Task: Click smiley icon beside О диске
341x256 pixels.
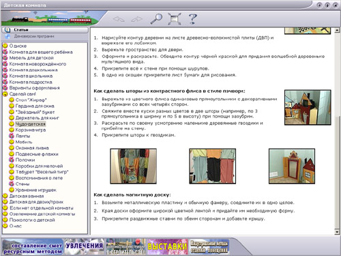Action: pyautogui.click(x=5, y=46)
